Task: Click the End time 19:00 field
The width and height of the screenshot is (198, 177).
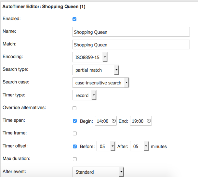Action: pos(138,121)
